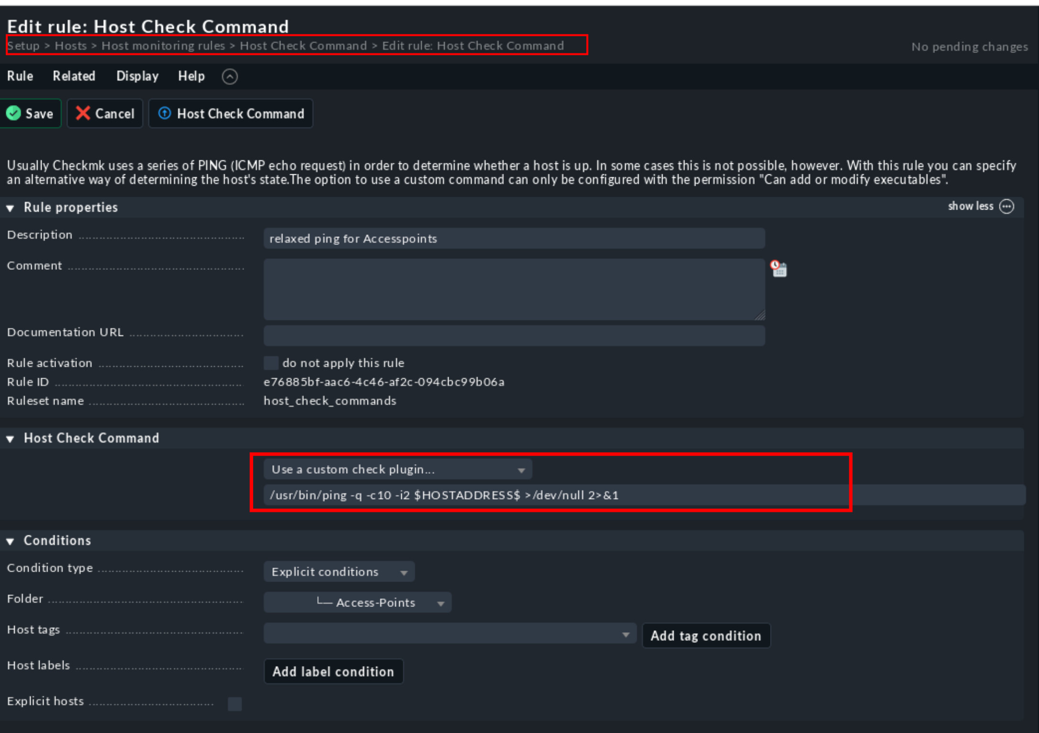Open the Related menu

pos(74,76)
